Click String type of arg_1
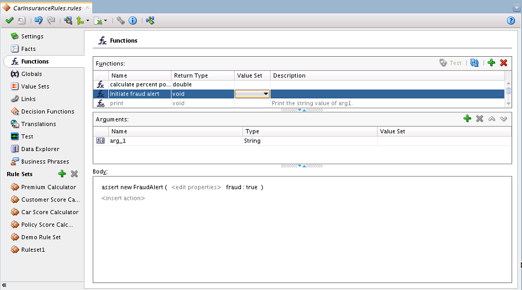Image resolution: width=522 pixels, height=290 pixels. (x=310, y=141)
